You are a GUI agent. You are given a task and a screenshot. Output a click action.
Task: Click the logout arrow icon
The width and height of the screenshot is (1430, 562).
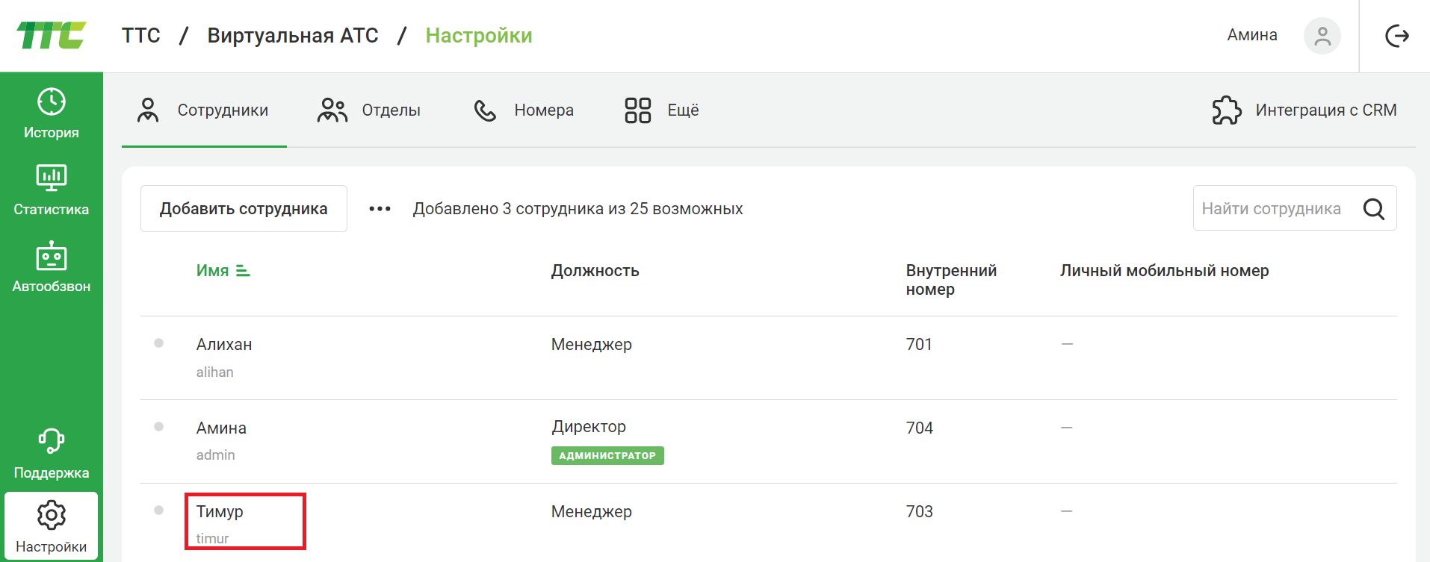pyautogui.click(x=1396, y=36)
